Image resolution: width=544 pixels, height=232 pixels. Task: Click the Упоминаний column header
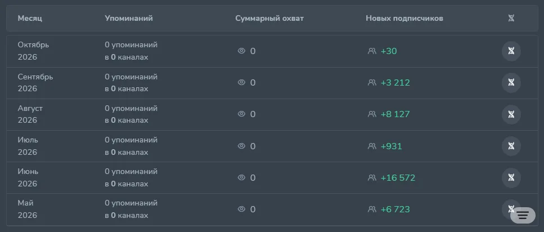[129, 19]
